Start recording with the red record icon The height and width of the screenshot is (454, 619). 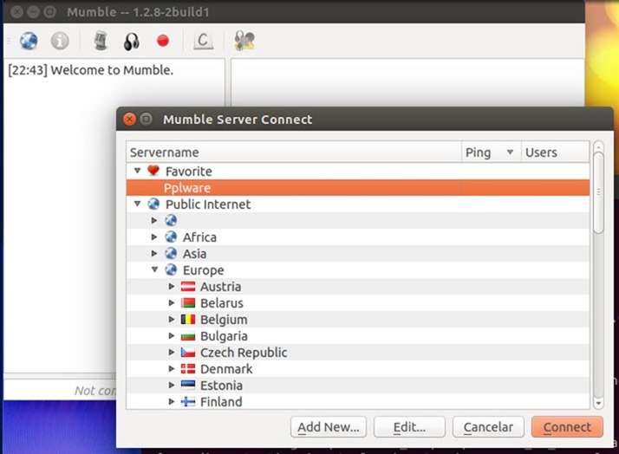(163, 41)
